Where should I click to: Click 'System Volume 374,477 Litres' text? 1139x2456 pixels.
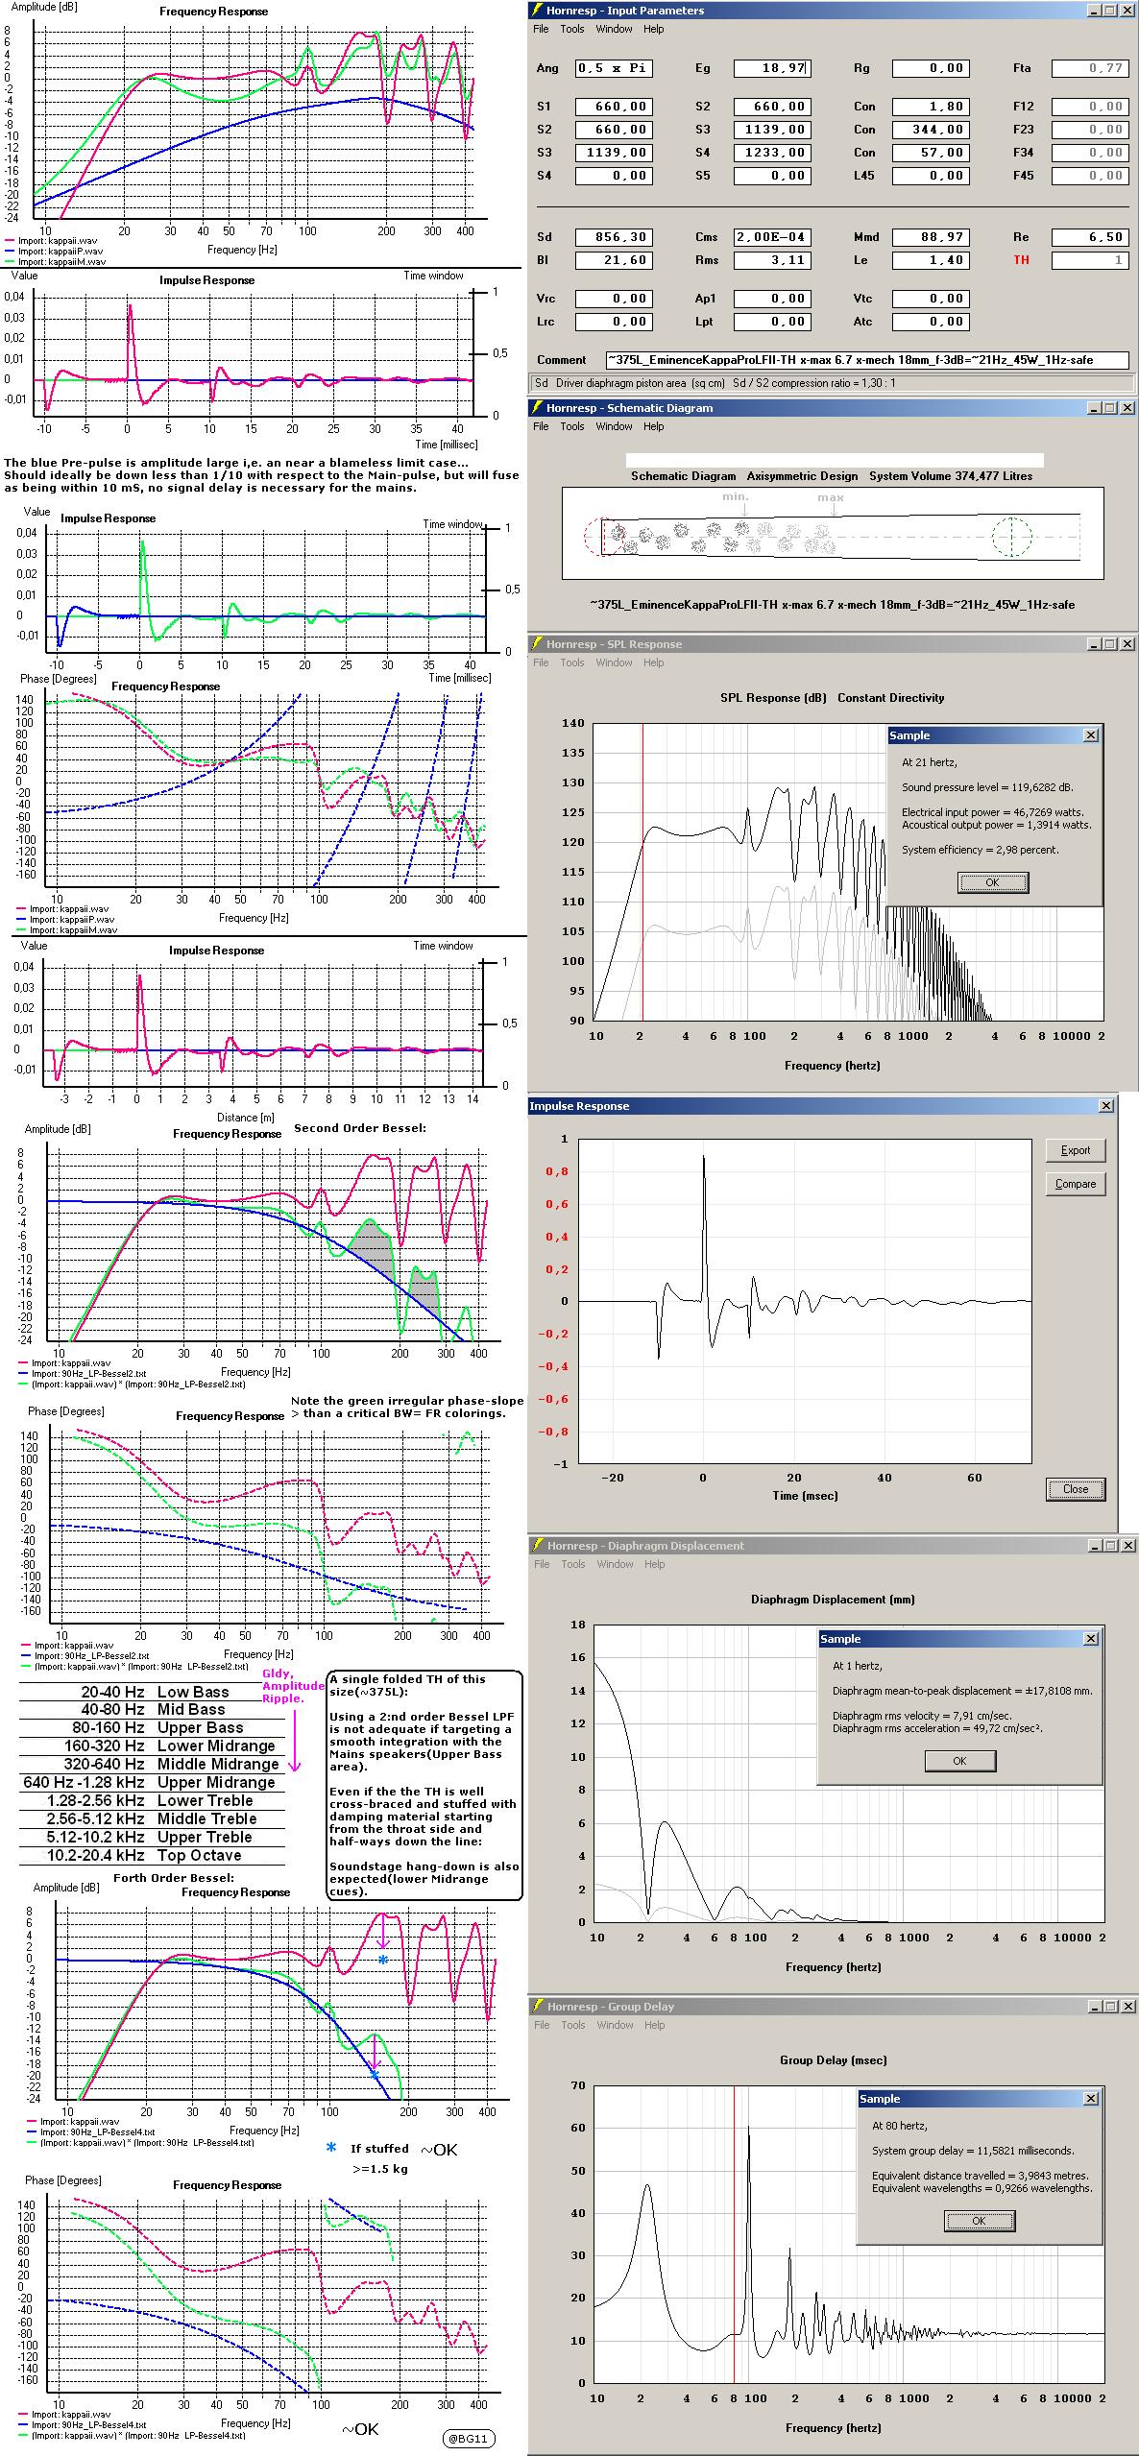click(x=951, y=476)
